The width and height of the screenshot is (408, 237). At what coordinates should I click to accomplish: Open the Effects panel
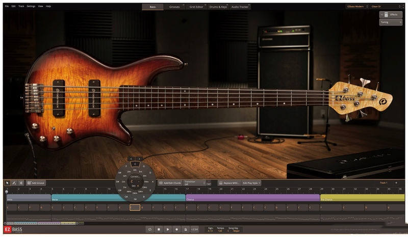click(391, 15)
